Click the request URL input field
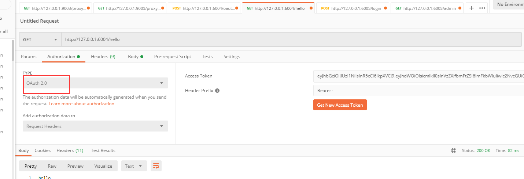The height and width of the screenshot is (179, 524). click(291, 39)
